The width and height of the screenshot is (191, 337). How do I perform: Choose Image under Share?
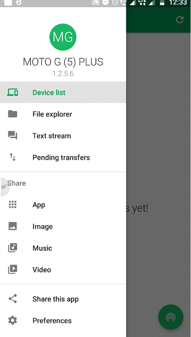63,226
